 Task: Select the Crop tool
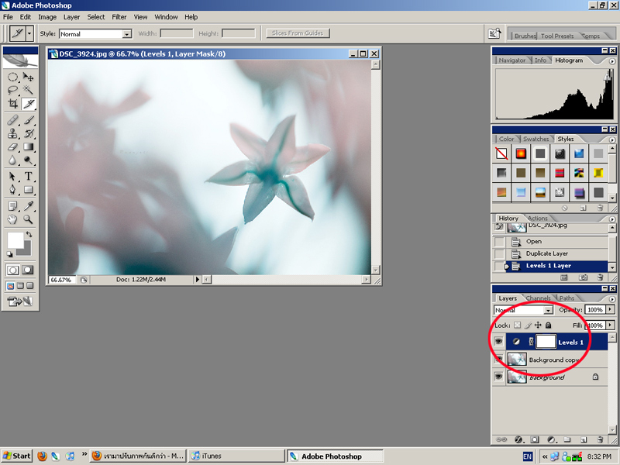(x=13, y=103)
